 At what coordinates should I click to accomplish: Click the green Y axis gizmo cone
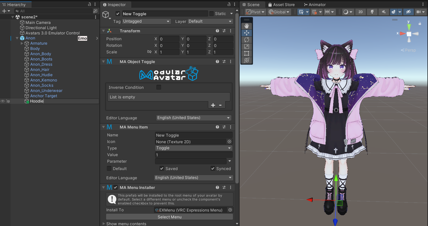click(x=409, y=27)
